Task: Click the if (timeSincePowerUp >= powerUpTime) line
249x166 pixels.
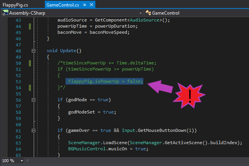Action: (106, 69)
